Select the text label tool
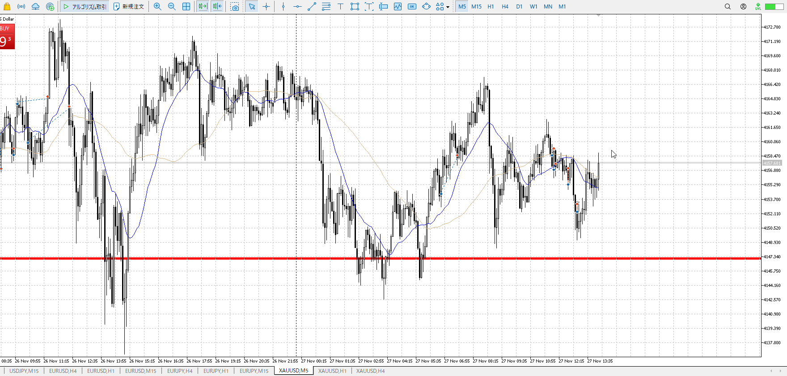787x376 pixels. pos(340,7)
